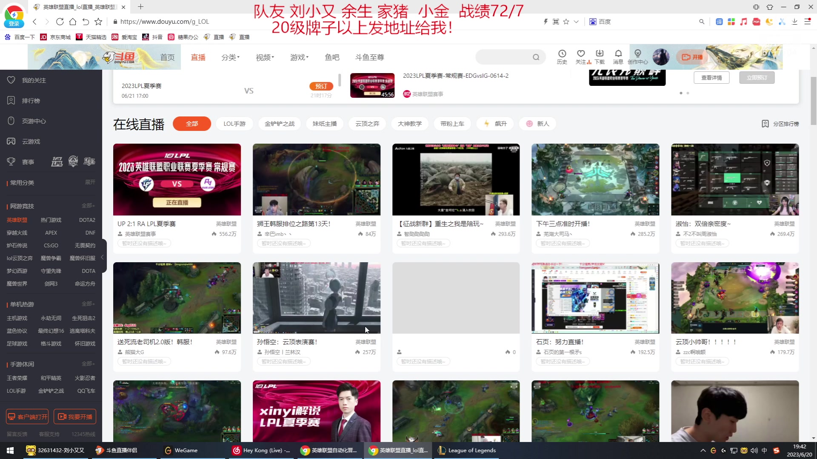Enable the 飙升 lightning filter

click(495, 124)
